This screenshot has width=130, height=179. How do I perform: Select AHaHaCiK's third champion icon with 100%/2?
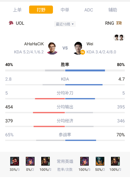46,161
